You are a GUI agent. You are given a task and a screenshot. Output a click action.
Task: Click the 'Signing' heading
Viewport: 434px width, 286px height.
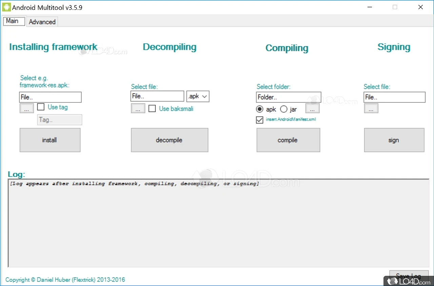pos(394,47)
